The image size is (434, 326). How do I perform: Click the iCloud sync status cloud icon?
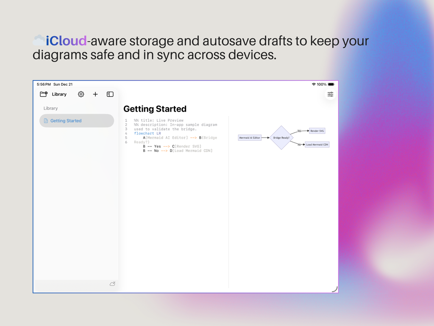pyautogui.click(x=112, y=284)
